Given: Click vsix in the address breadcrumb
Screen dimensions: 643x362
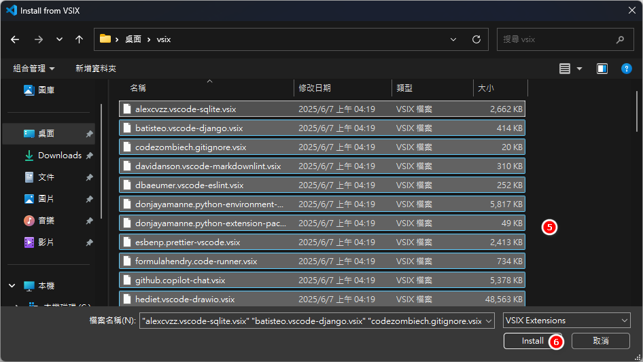Looking at the screenshot, I should pos(164,39).
